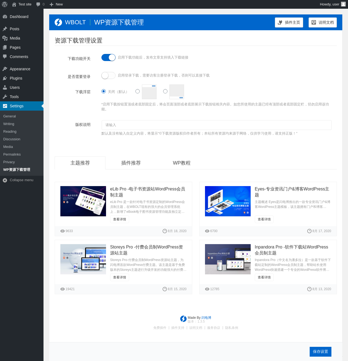
Task: Click the WBOLT lightning logo in header
Action: coord(58,22)
